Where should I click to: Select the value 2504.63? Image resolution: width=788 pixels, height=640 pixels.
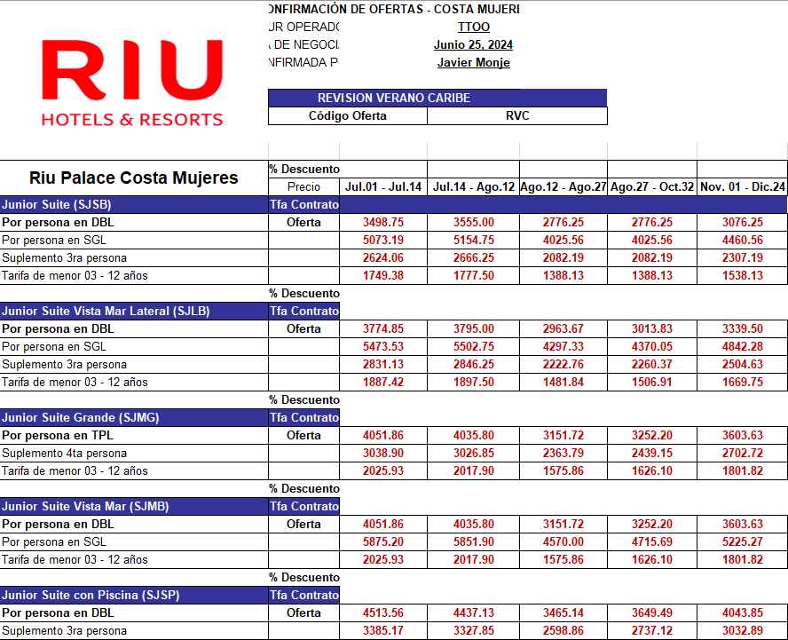[x=742, y=365]
